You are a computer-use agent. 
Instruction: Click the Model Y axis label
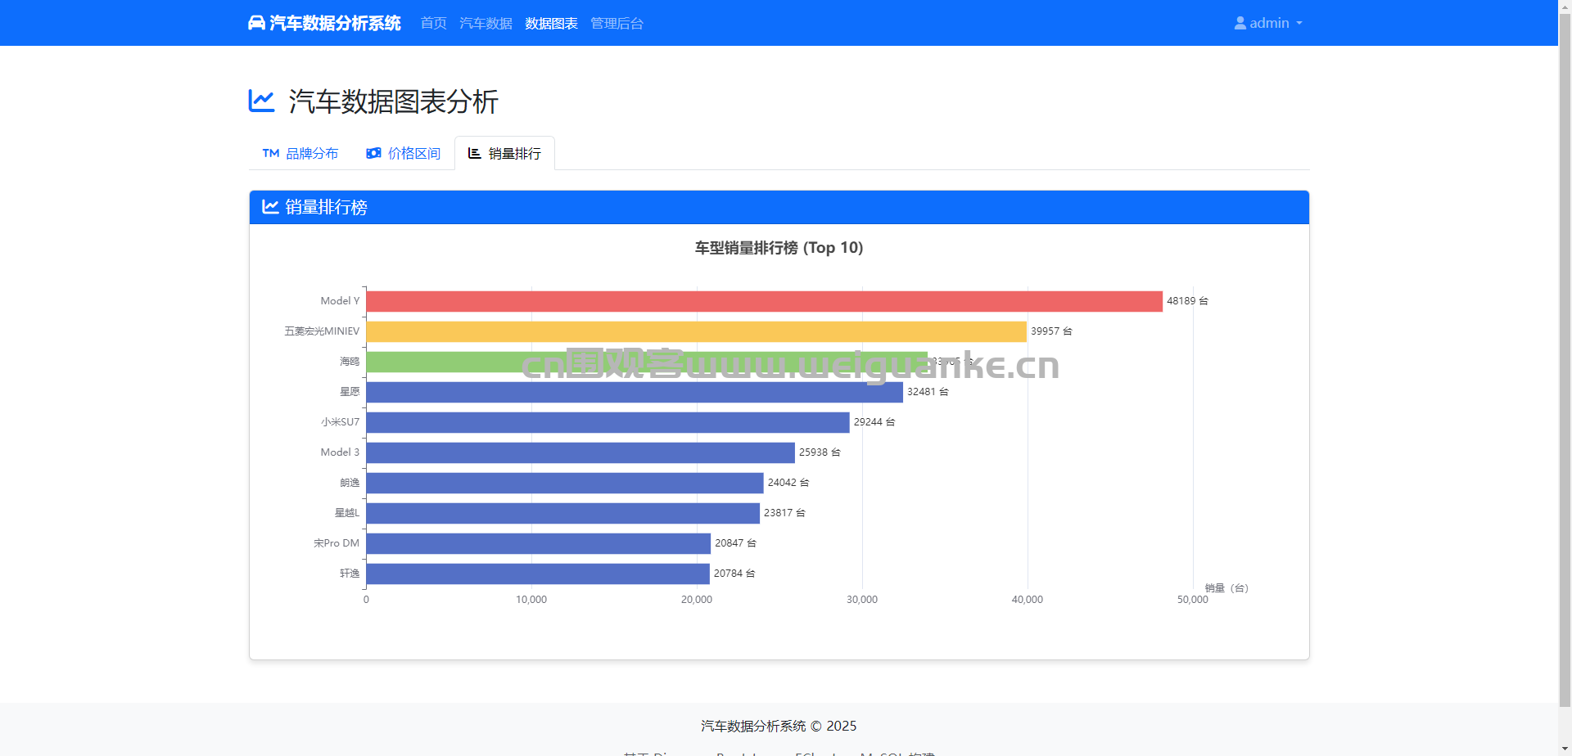point(340,301)
